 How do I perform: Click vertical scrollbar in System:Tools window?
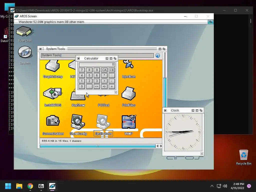[x=165, y=93]
